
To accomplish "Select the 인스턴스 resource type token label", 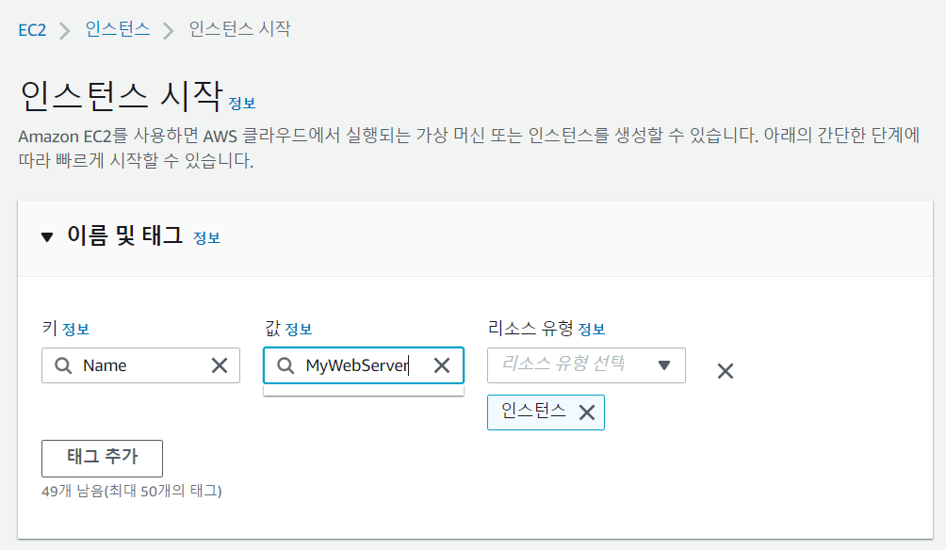I will [x=533, y=412].
